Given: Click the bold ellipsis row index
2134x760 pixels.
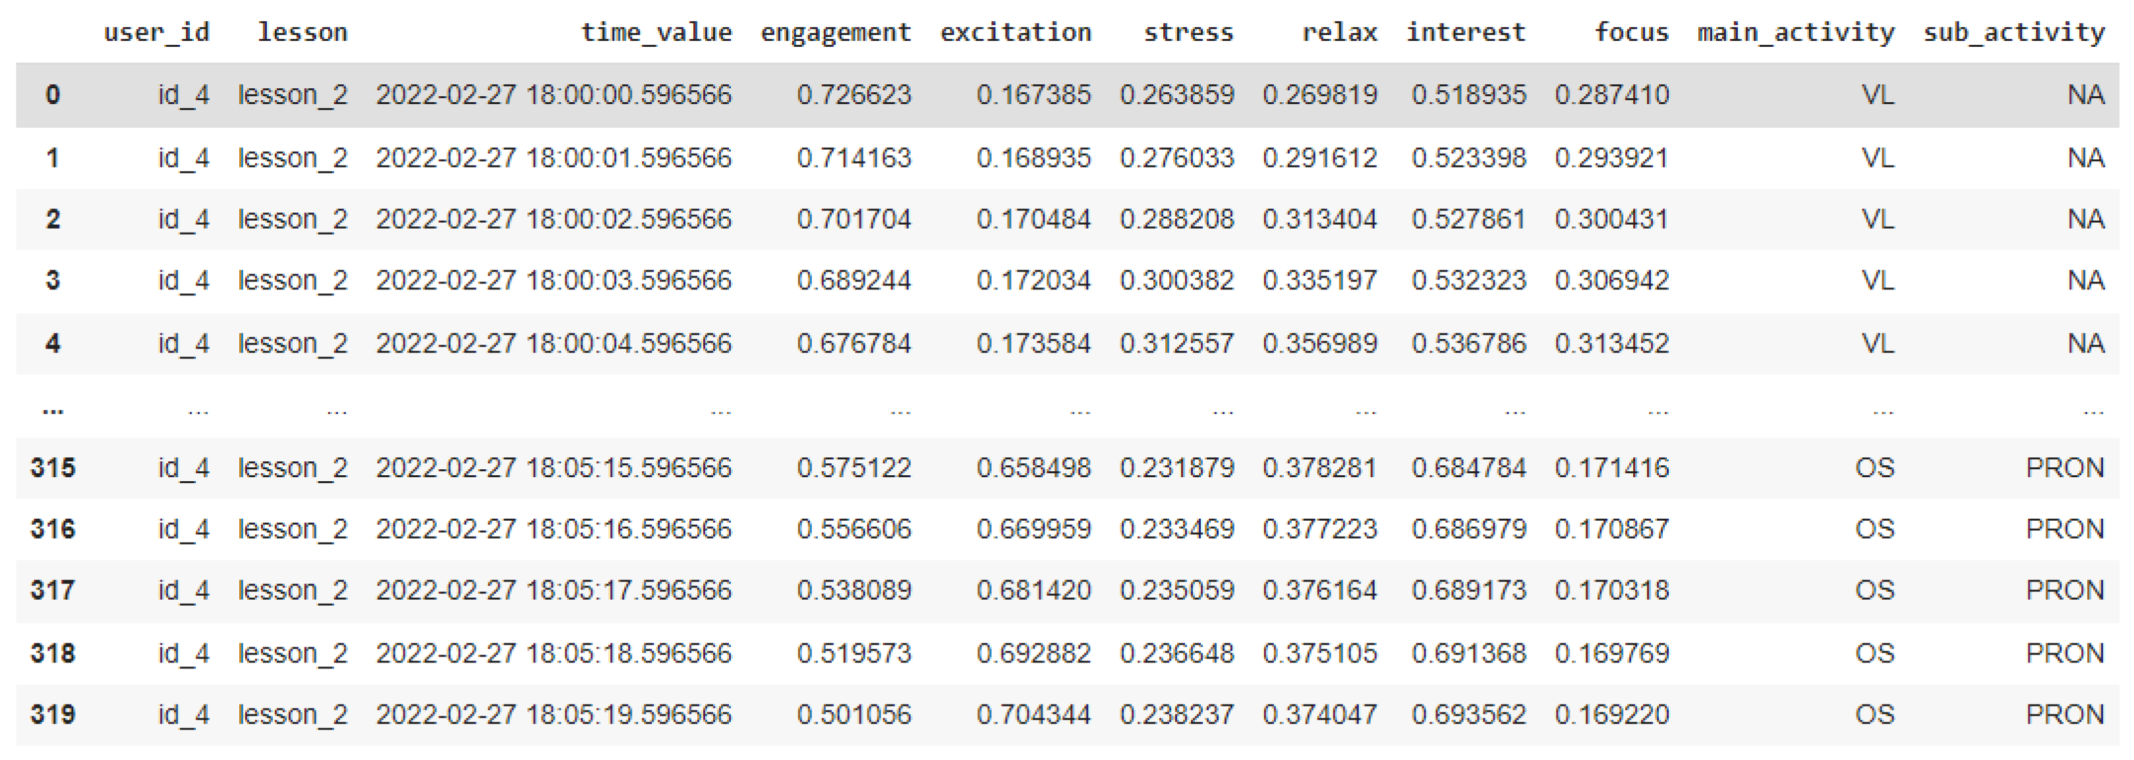Looking at the screenshot, I should [52, 408].
